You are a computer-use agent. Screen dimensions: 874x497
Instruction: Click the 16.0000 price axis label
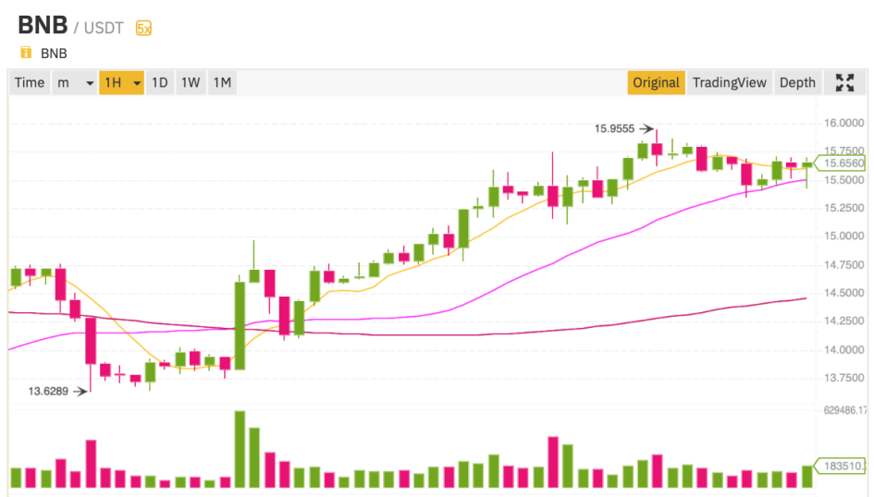coord(843,123)
